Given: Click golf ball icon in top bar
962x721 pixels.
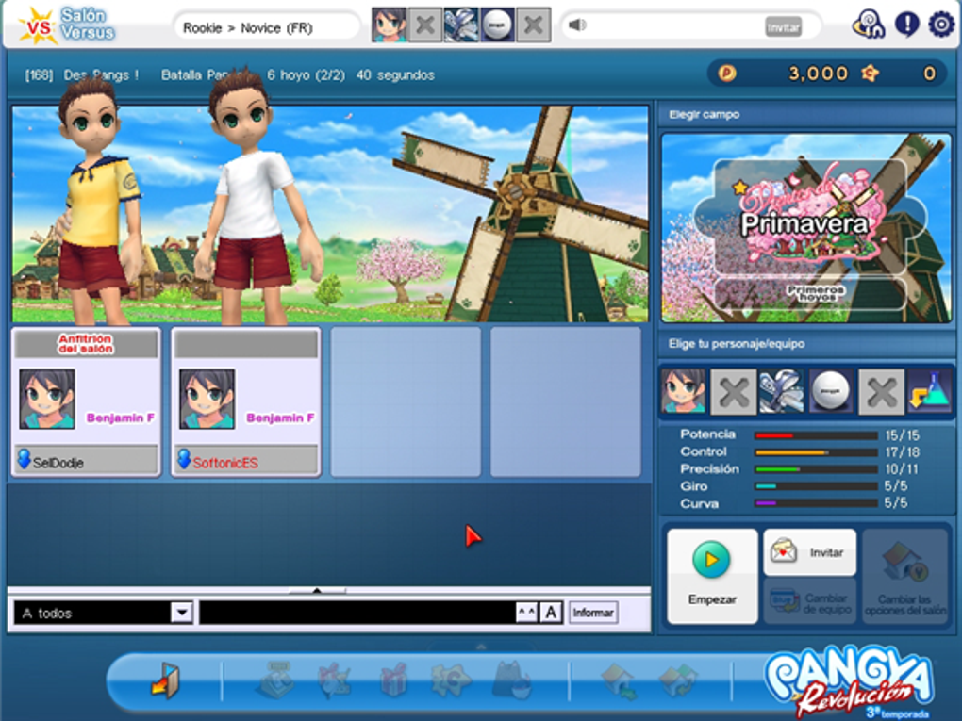Looking at the screenshot, I should coord(497,25).
